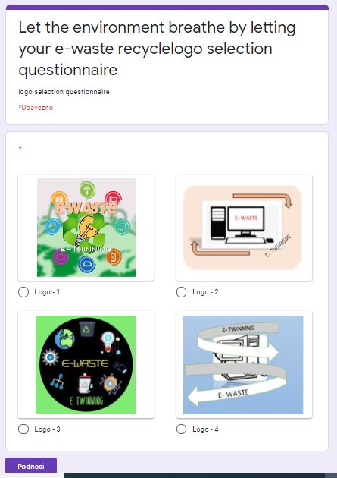Screen dimensions: 337x478
Task: Choose the Logo - 3 radio option
Action: pyautogui.click(x=23, y=429)
